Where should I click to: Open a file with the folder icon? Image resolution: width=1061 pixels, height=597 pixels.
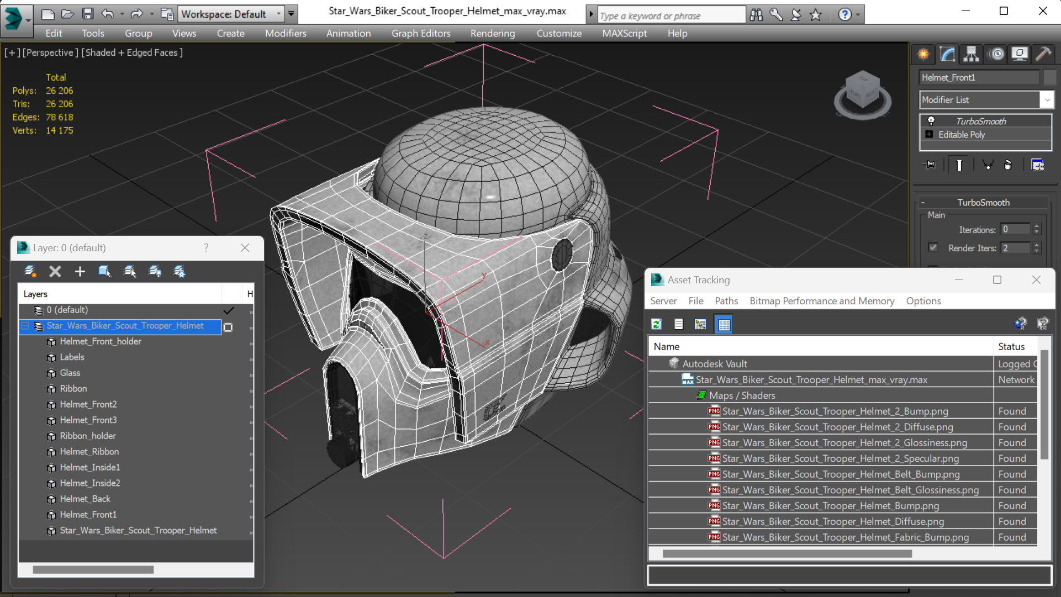(67, 14)
